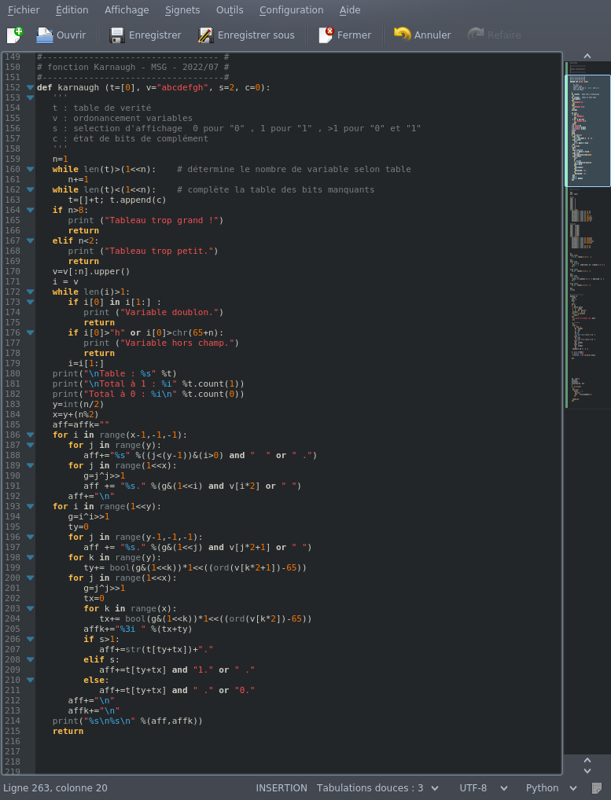Collapse the def karnaugh fold at line 152

pos(30,87)
